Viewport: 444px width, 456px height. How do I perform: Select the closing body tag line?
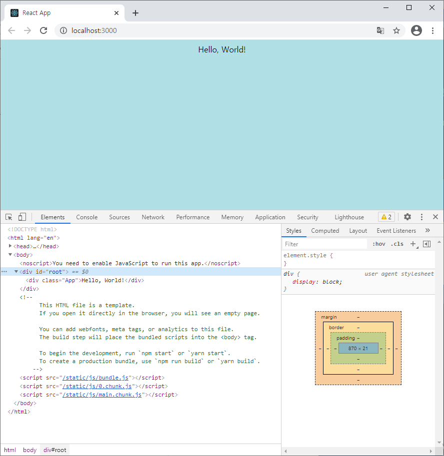point(25,403)
